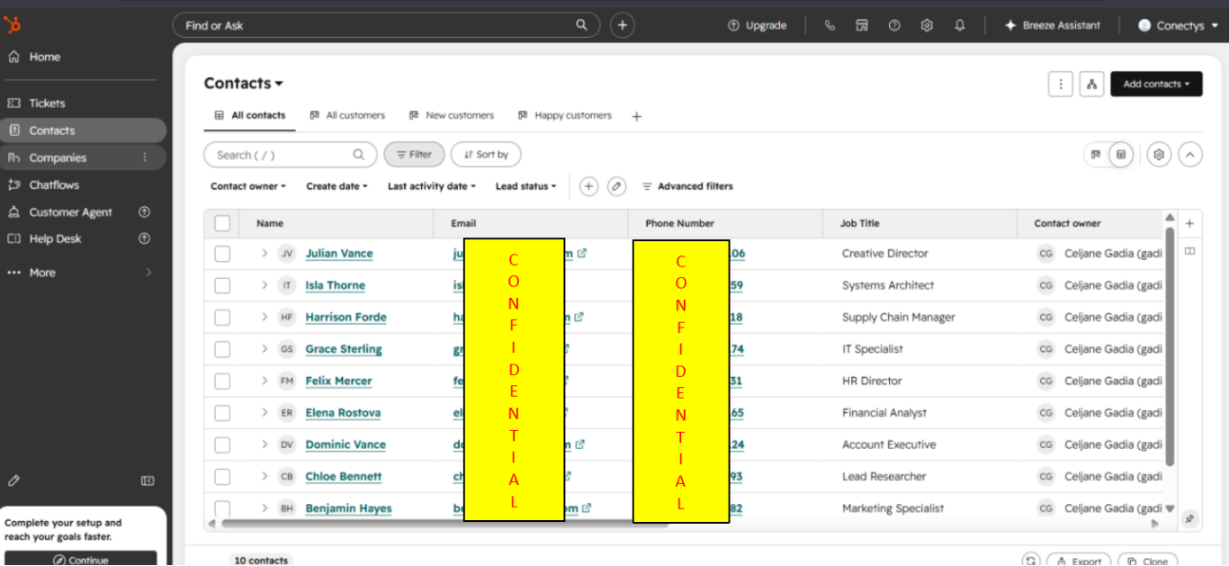Click the vertical table scrollbar

click(1170, 346)
